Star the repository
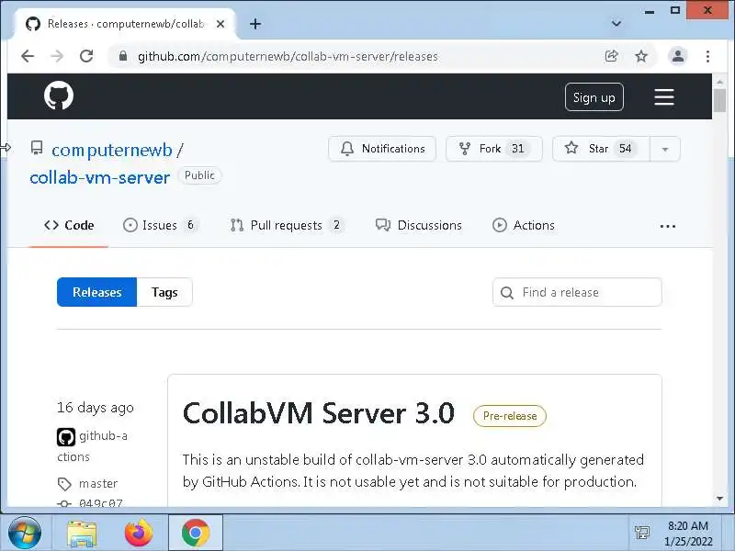The width and height of the screenshot is (735, 551). click(x=602, y=149)
